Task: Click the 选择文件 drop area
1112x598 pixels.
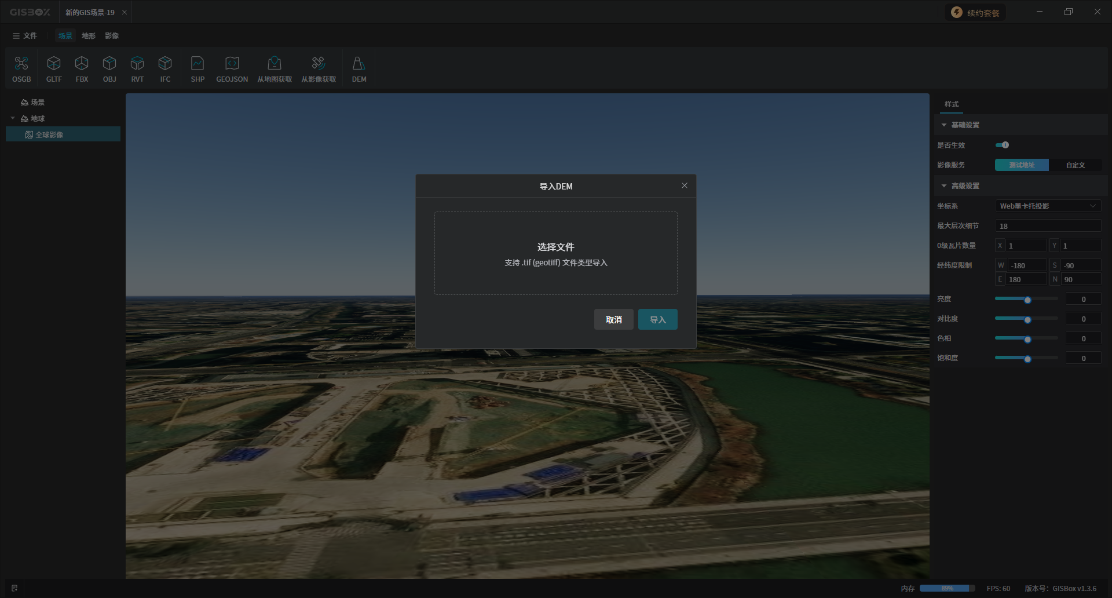Action: tap(555, 253)
